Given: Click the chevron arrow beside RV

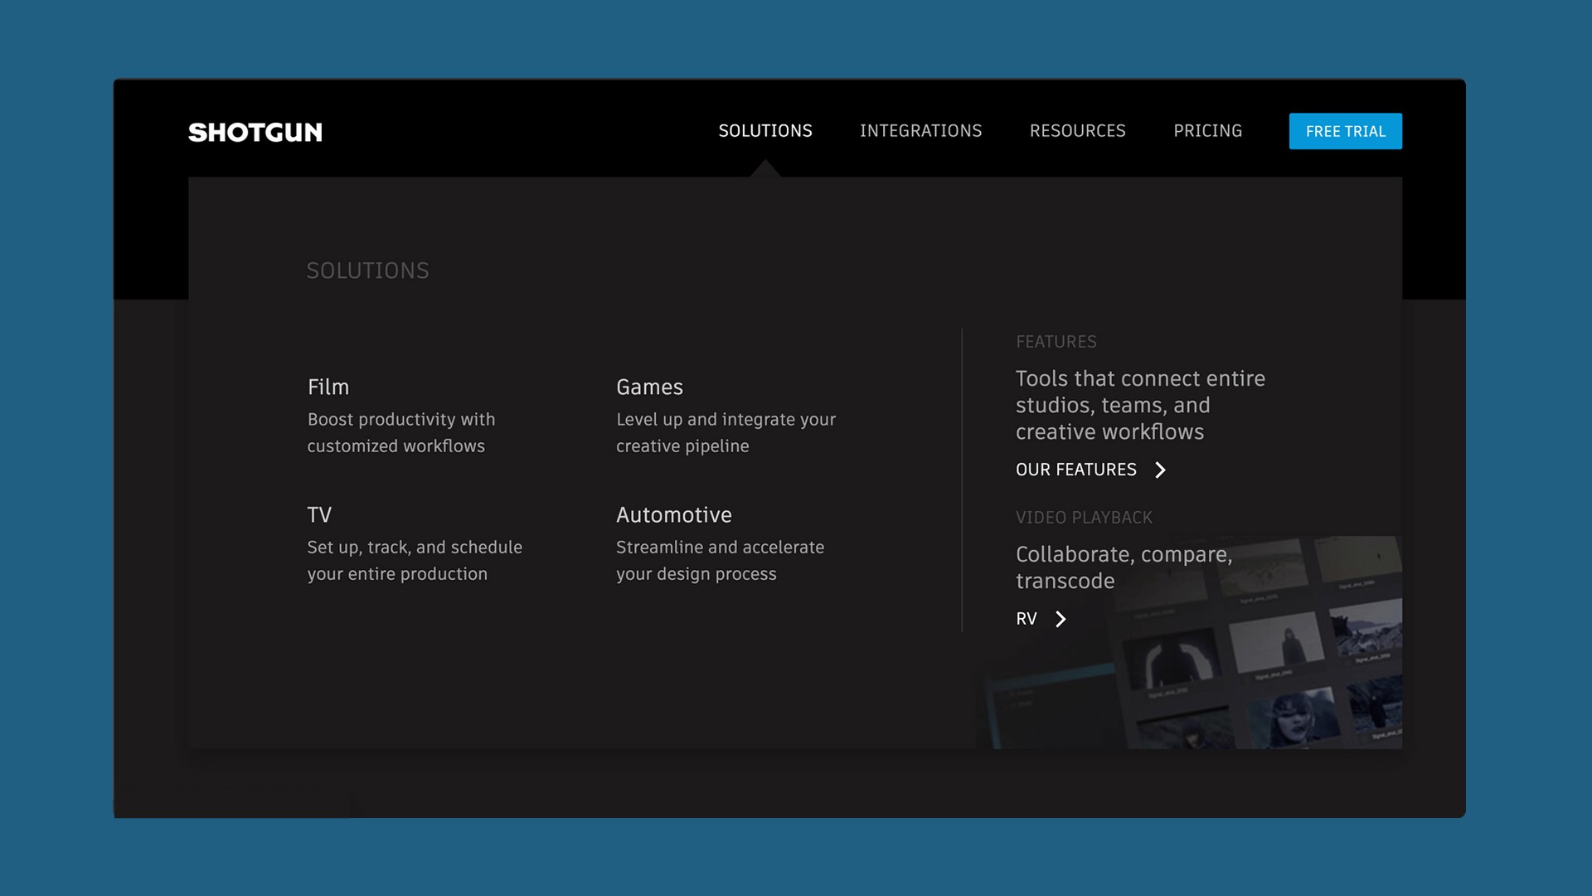Looking at the screenshot, I should click(x=1061, y=620).
